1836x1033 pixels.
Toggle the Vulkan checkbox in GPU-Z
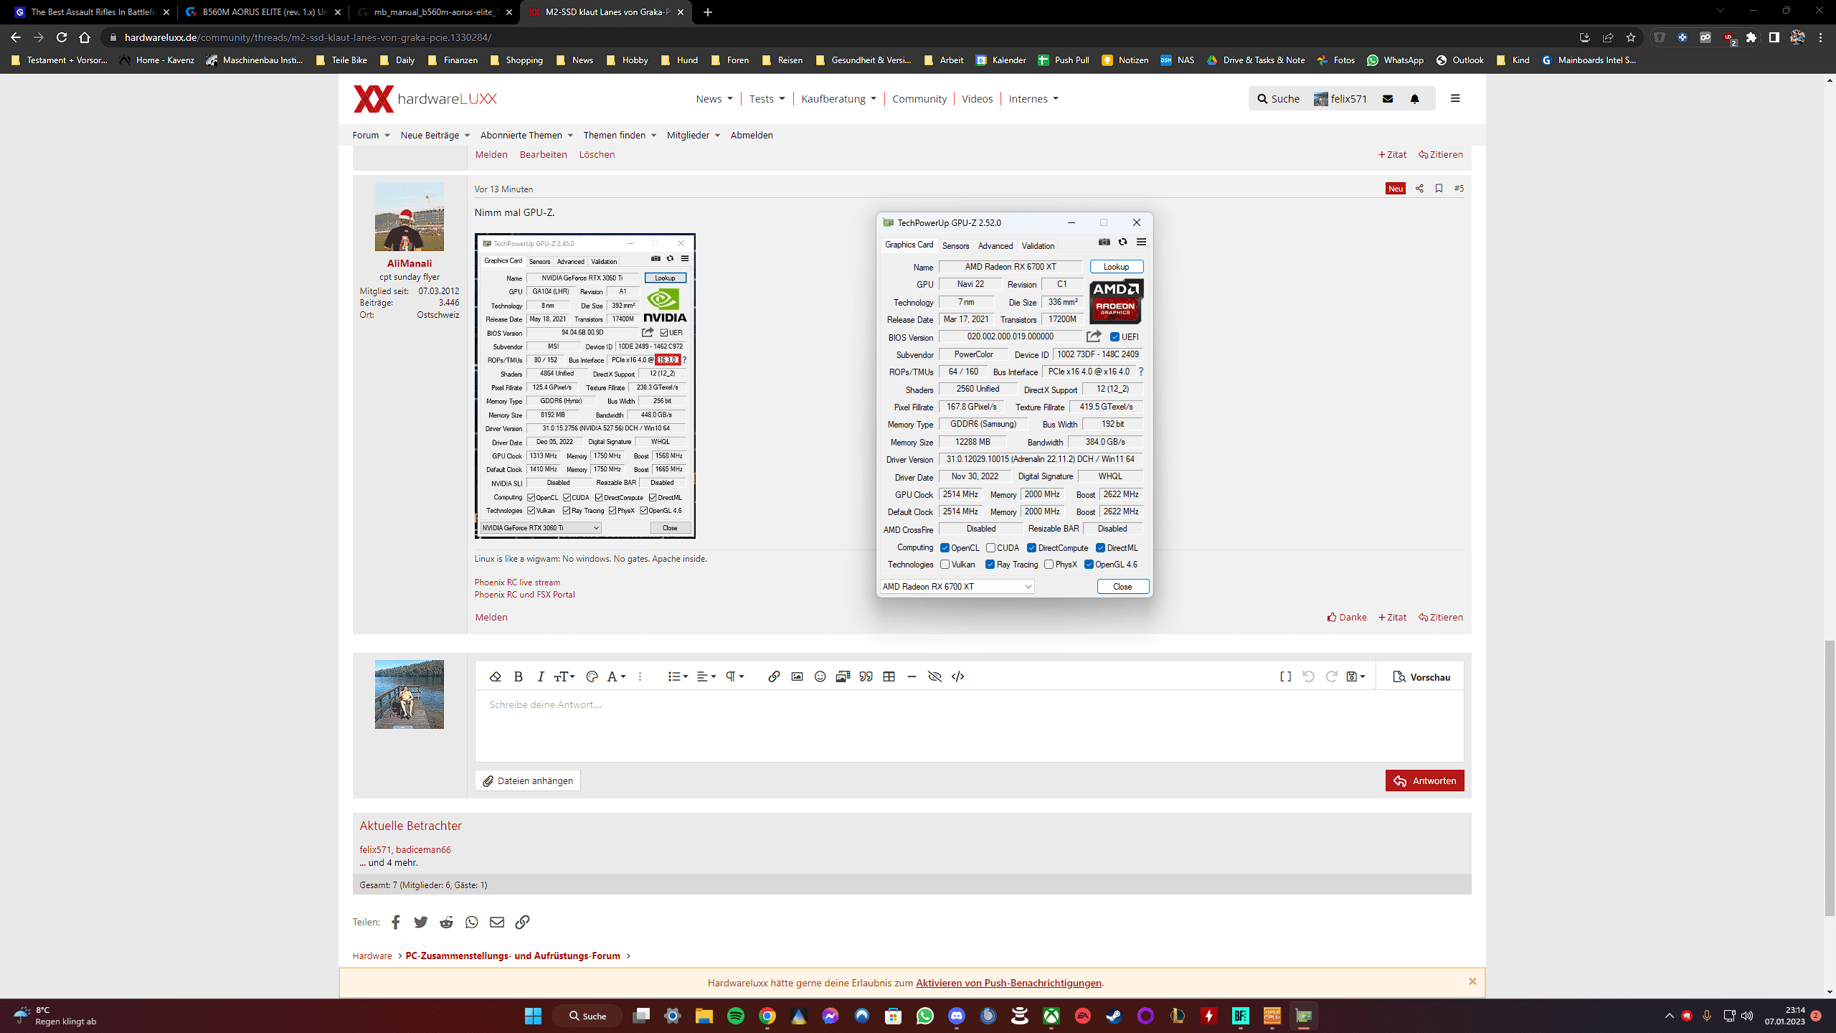pos(945,565)
